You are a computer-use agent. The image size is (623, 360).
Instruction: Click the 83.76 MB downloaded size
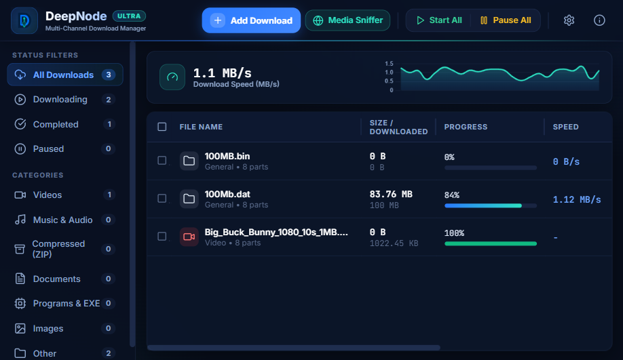tap(391, 194)
